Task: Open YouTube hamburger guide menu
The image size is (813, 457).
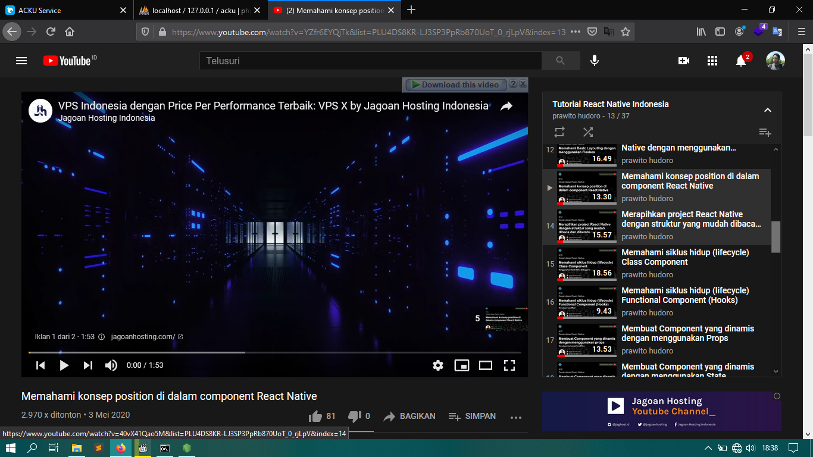Action: [x=21, y=61]
